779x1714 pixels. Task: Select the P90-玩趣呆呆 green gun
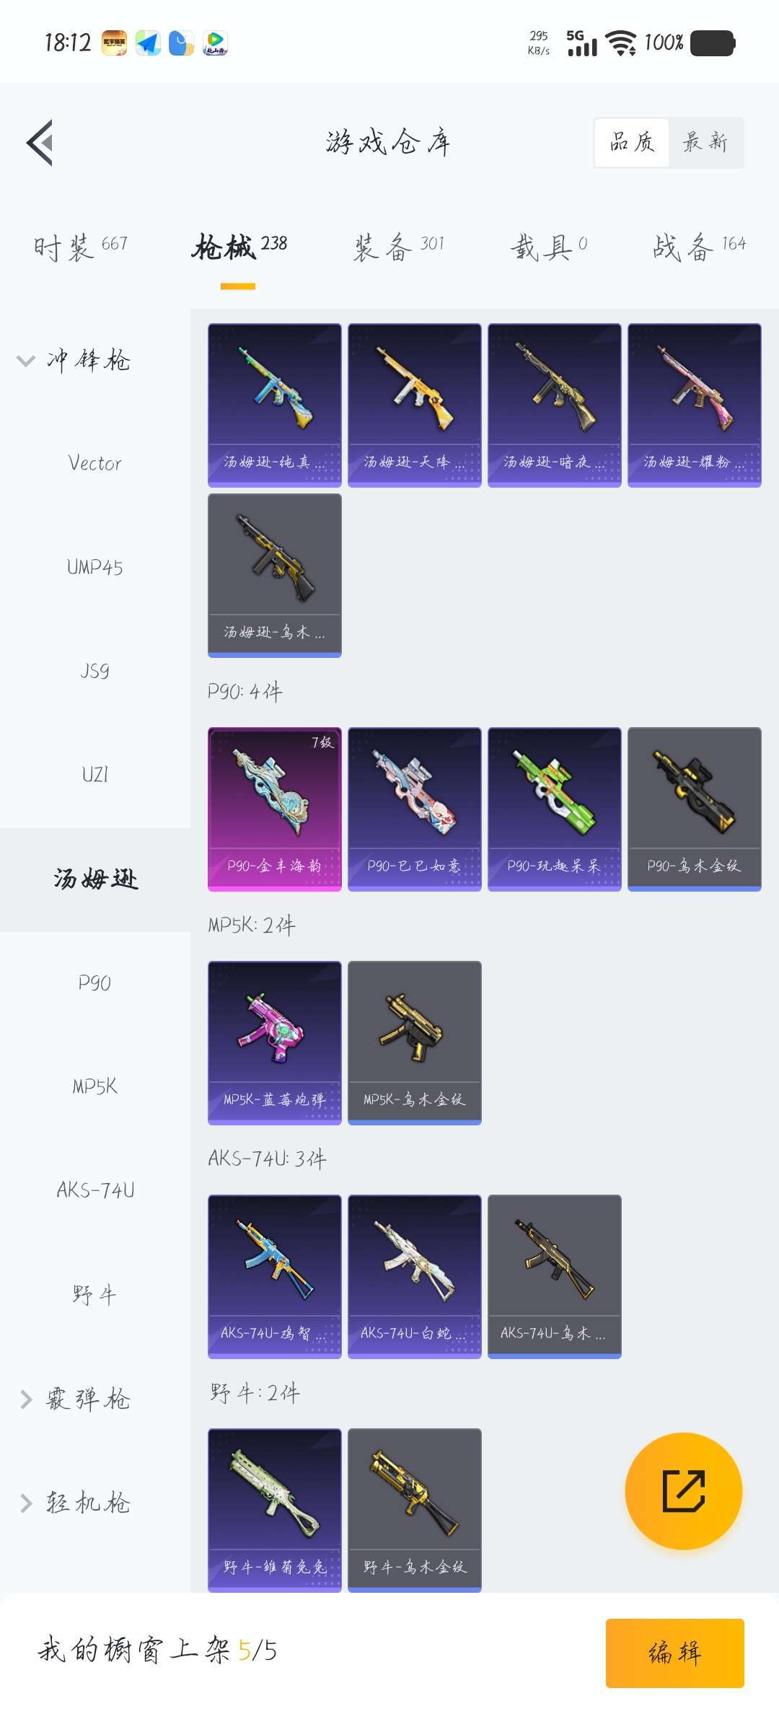pyautogui.click(x=554, y=809)
